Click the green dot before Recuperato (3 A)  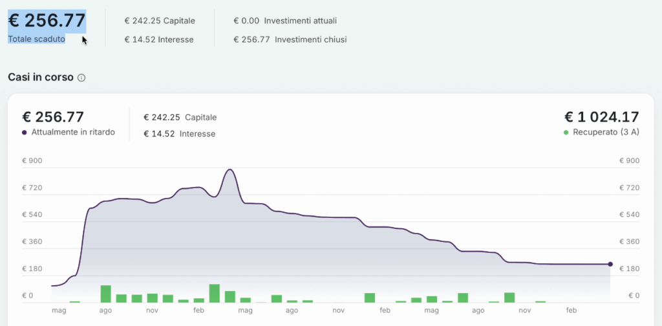coord(566,133)
